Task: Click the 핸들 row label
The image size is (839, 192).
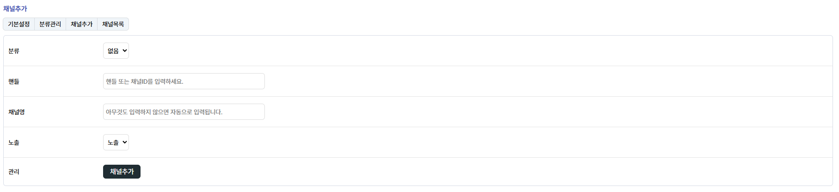Action: tap(14, 81)
